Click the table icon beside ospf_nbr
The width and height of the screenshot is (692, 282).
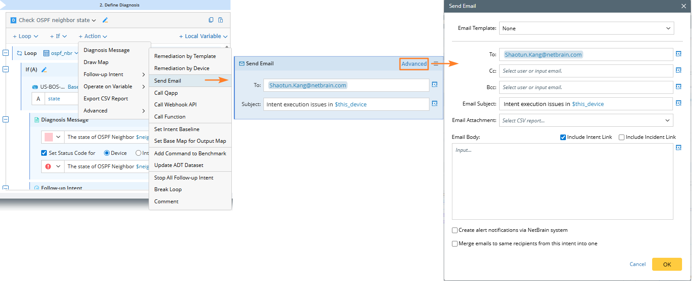pyautogui.click(x=46, y=53)
